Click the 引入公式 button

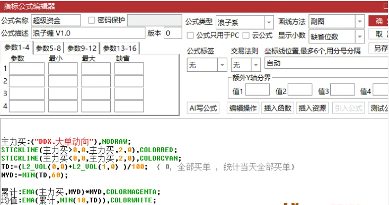[x=349, y=108]
